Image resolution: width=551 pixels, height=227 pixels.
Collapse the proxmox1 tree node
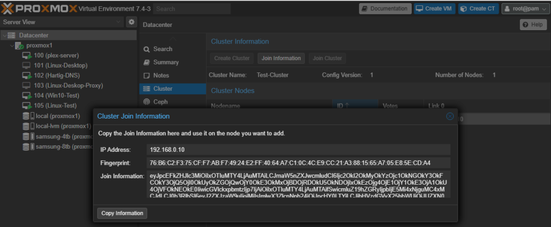click(12, 46)
